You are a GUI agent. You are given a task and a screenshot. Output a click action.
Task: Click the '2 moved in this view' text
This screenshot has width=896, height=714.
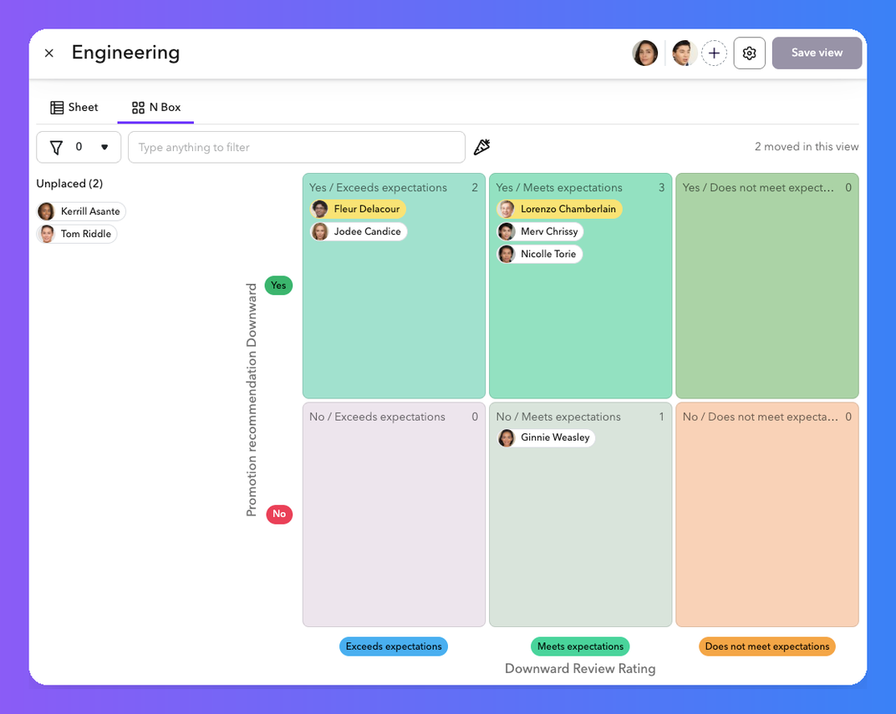coord(807,147)
